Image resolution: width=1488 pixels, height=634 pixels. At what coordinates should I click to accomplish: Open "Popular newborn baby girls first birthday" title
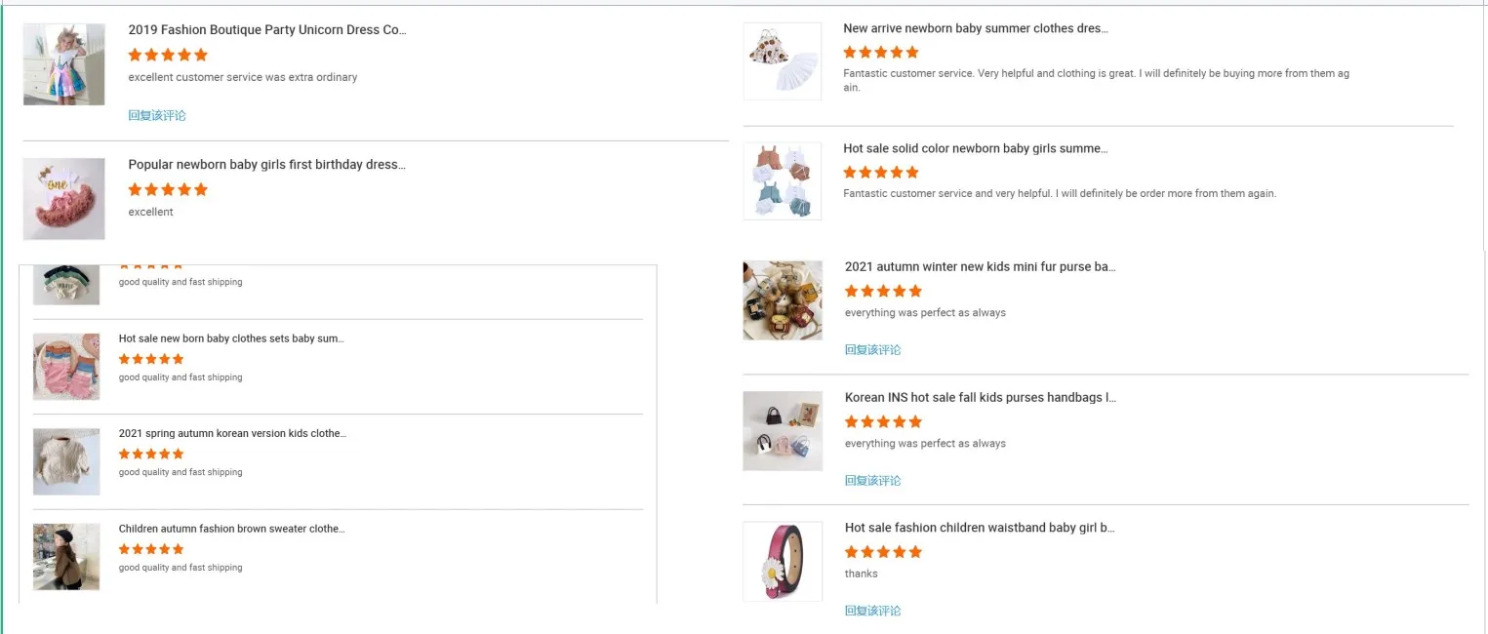click(x=266, y=165)
